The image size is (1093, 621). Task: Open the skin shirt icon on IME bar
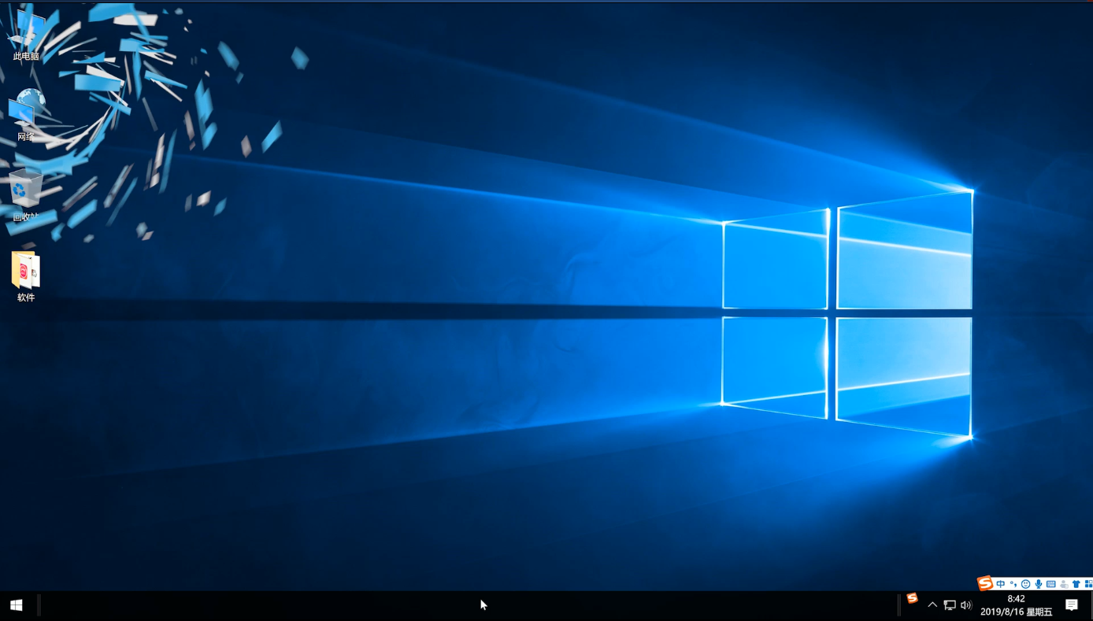(1076, 584)
